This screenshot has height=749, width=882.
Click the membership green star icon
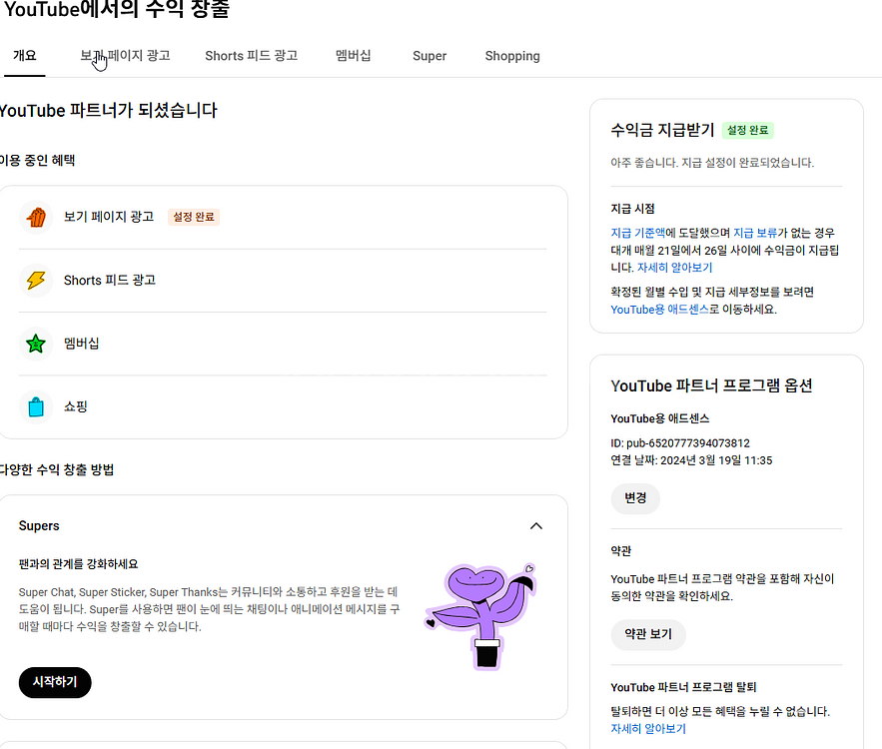point(36,343)
